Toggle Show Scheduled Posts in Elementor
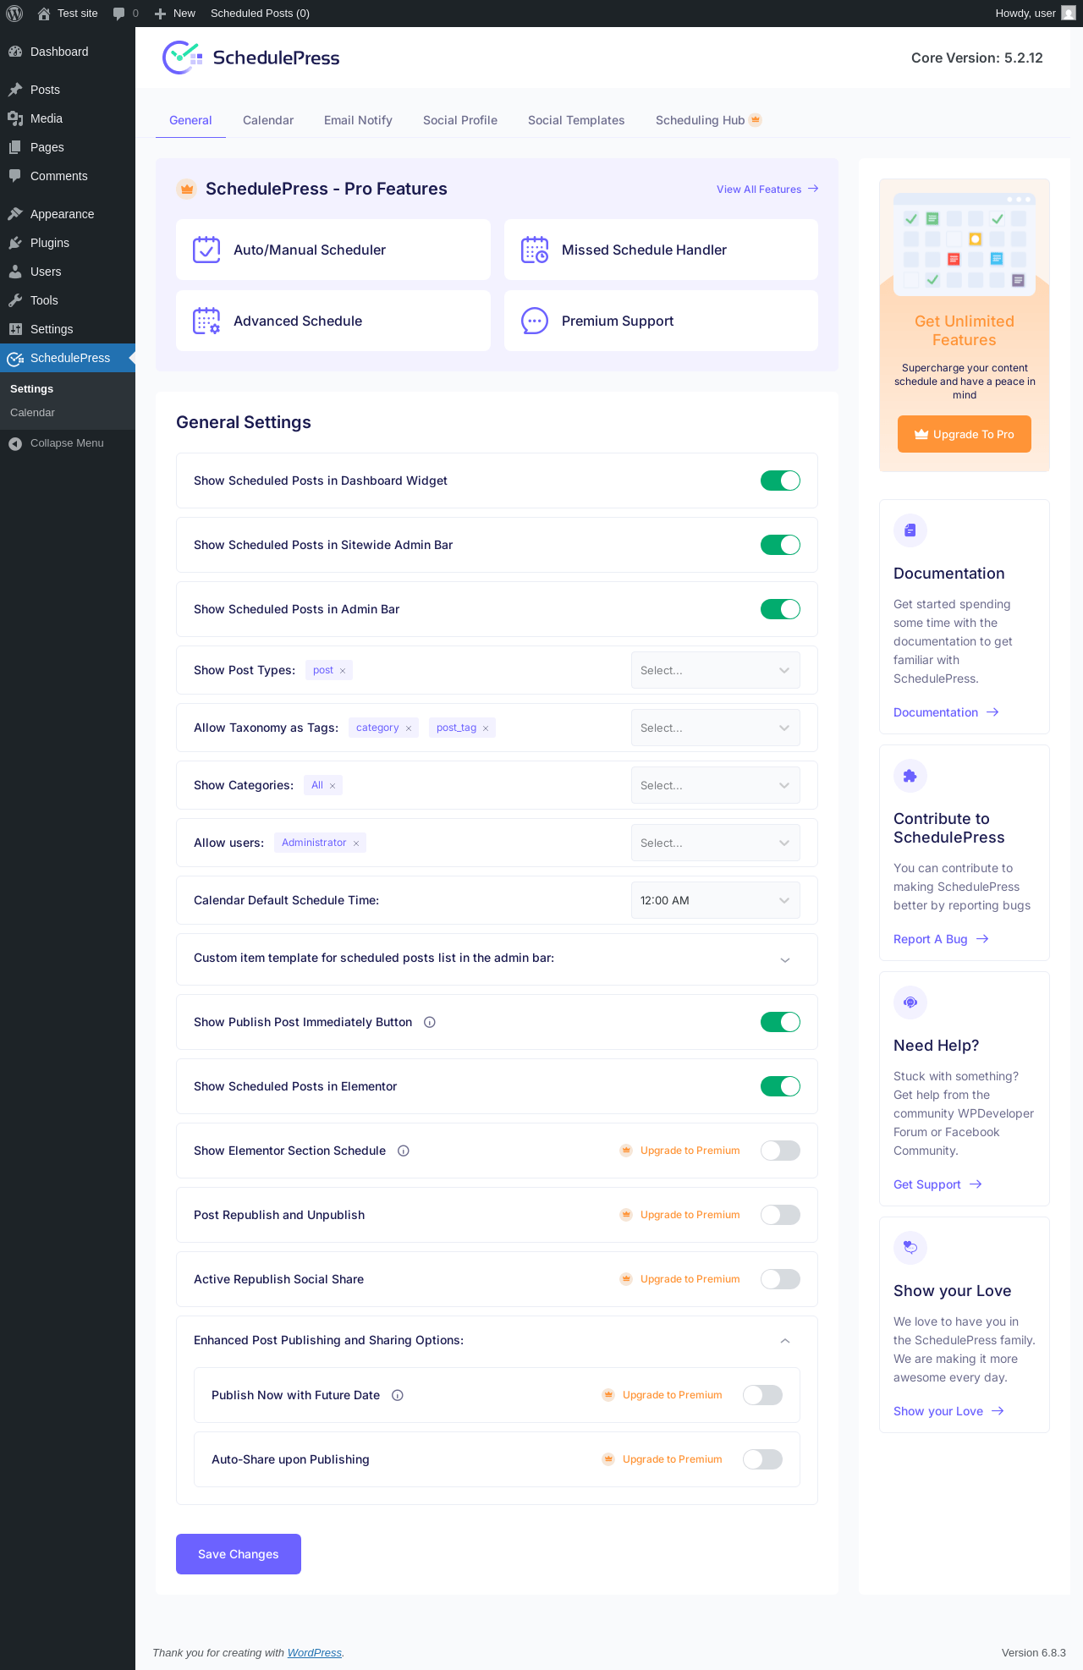1083x1670 pixels. click(780, 1086)
